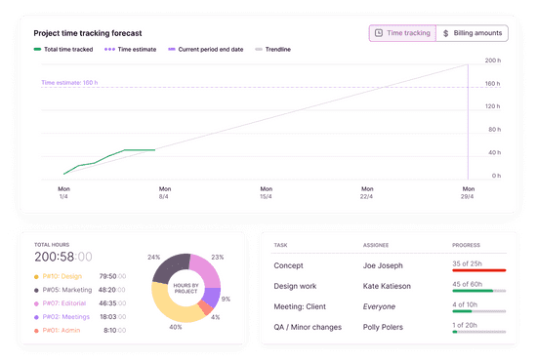Sort by the Task column header
Image resolution: width=537 pixels, height=362 pixels.
point(280,245)
